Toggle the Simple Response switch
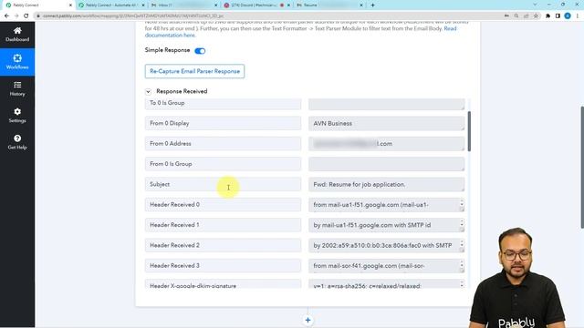The width and height of the screenshot is (584, 328). pyautogui.click(x=200, y=51)
